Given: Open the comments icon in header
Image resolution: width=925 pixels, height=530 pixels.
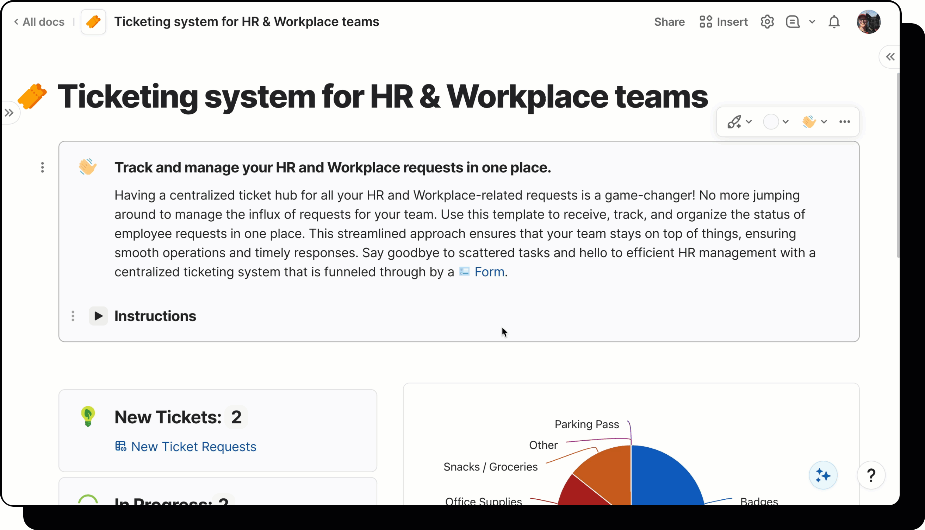Looking at the screenshot, I should pos(793,22).
